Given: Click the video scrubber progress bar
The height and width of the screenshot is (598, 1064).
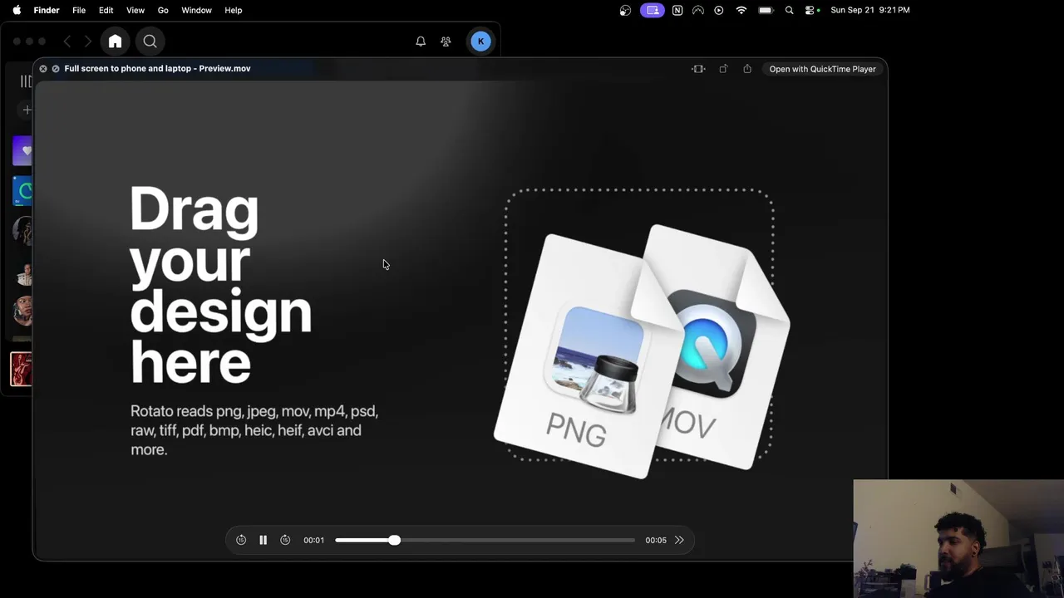Looking at the screenshot, I should tap(485, 540).
